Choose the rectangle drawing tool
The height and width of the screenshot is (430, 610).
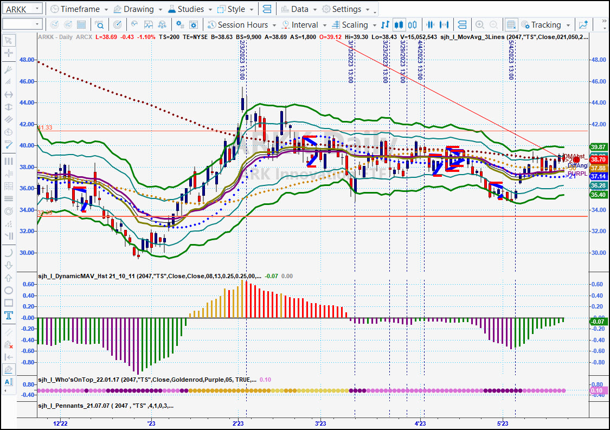[9, 303]
